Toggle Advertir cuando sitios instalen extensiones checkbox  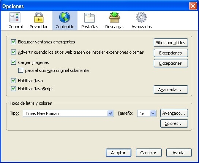click(x=13, y=52)
